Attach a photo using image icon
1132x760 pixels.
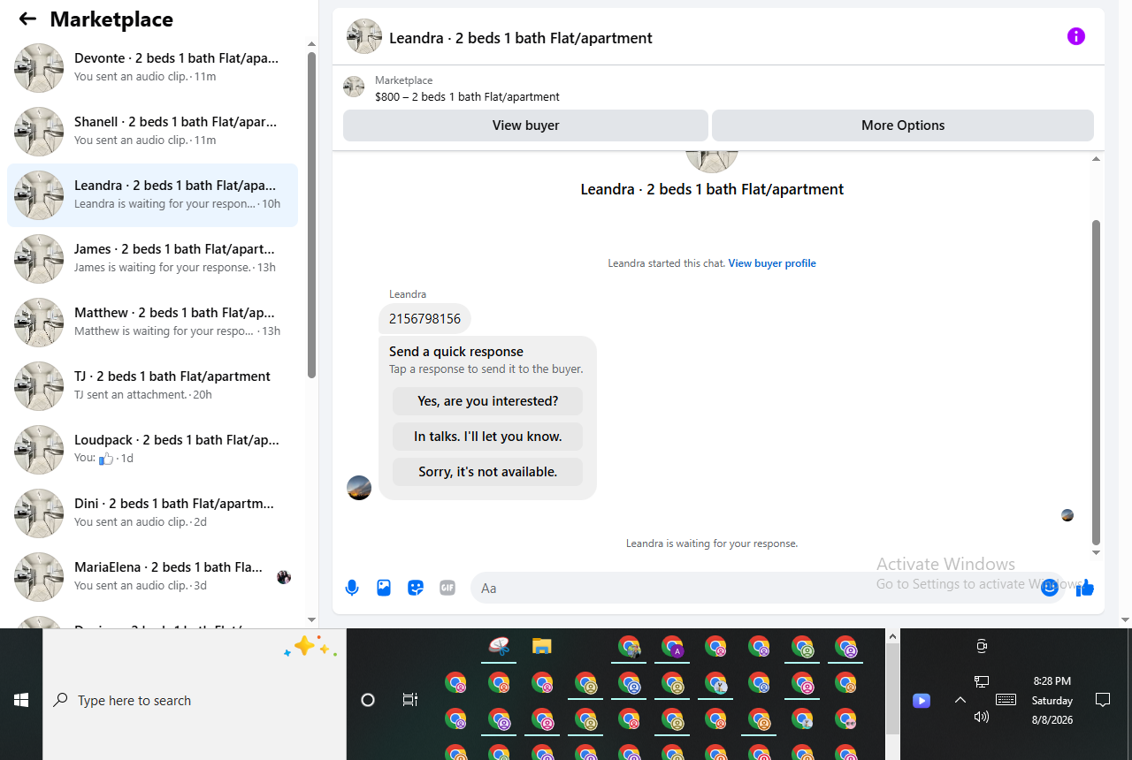pyautogui.click(x=384, y=588)
